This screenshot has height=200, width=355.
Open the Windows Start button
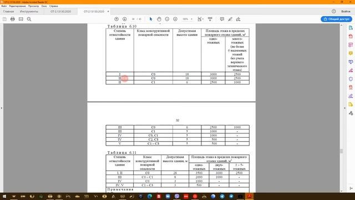point(4,196)
